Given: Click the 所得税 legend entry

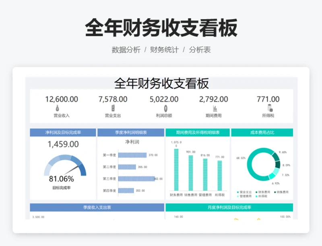Looking at the screenshot, I should 261,196.
